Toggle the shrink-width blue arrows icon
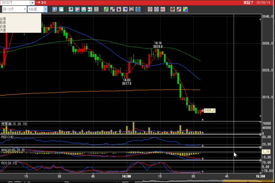Image resolution: width=275 pixels, height=183 pixels. [156, 9]
